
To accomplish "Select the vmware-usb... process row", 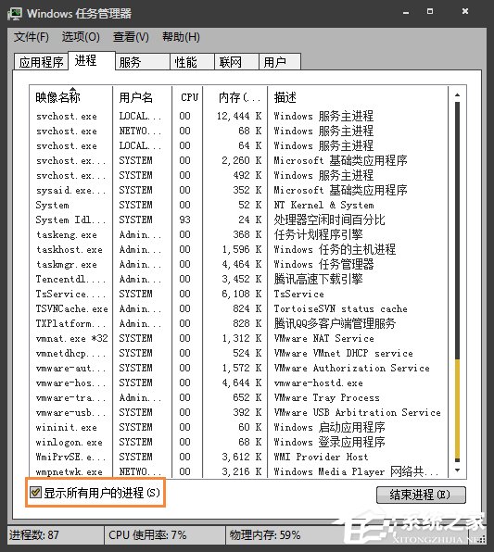I will coord(238,412).
